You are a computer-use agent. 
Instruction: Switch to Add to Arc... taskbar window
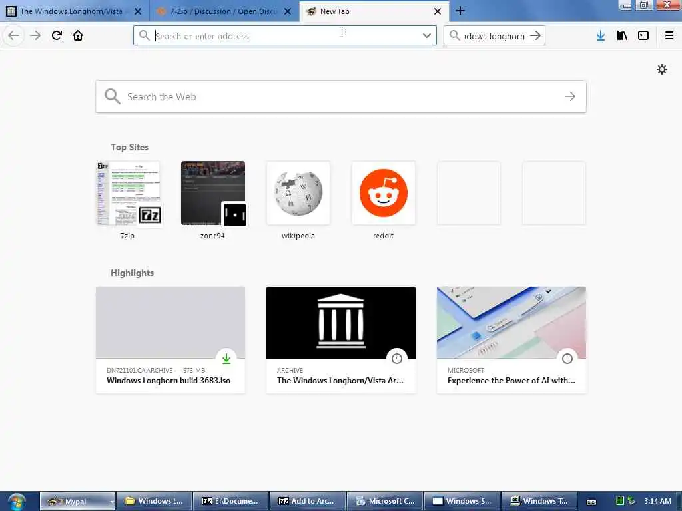click(308, 501)
